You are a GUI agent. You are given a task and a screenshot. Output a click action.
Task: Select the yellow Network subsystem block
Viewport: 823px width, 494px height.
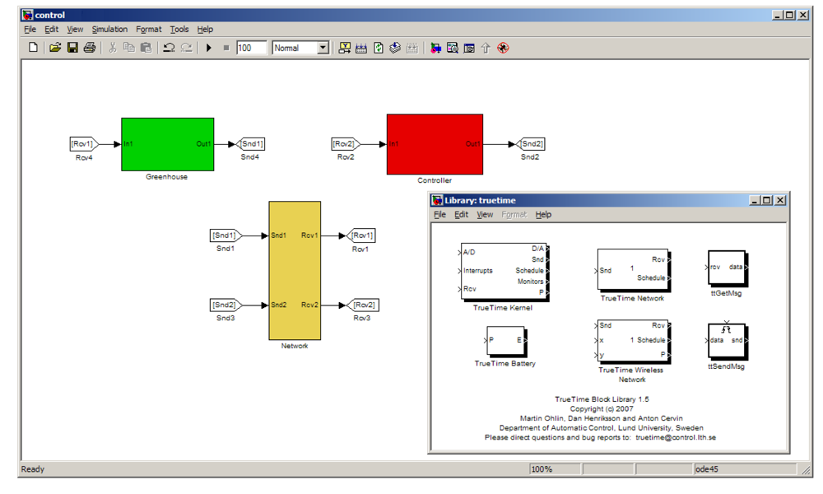[x=295, y=270]
